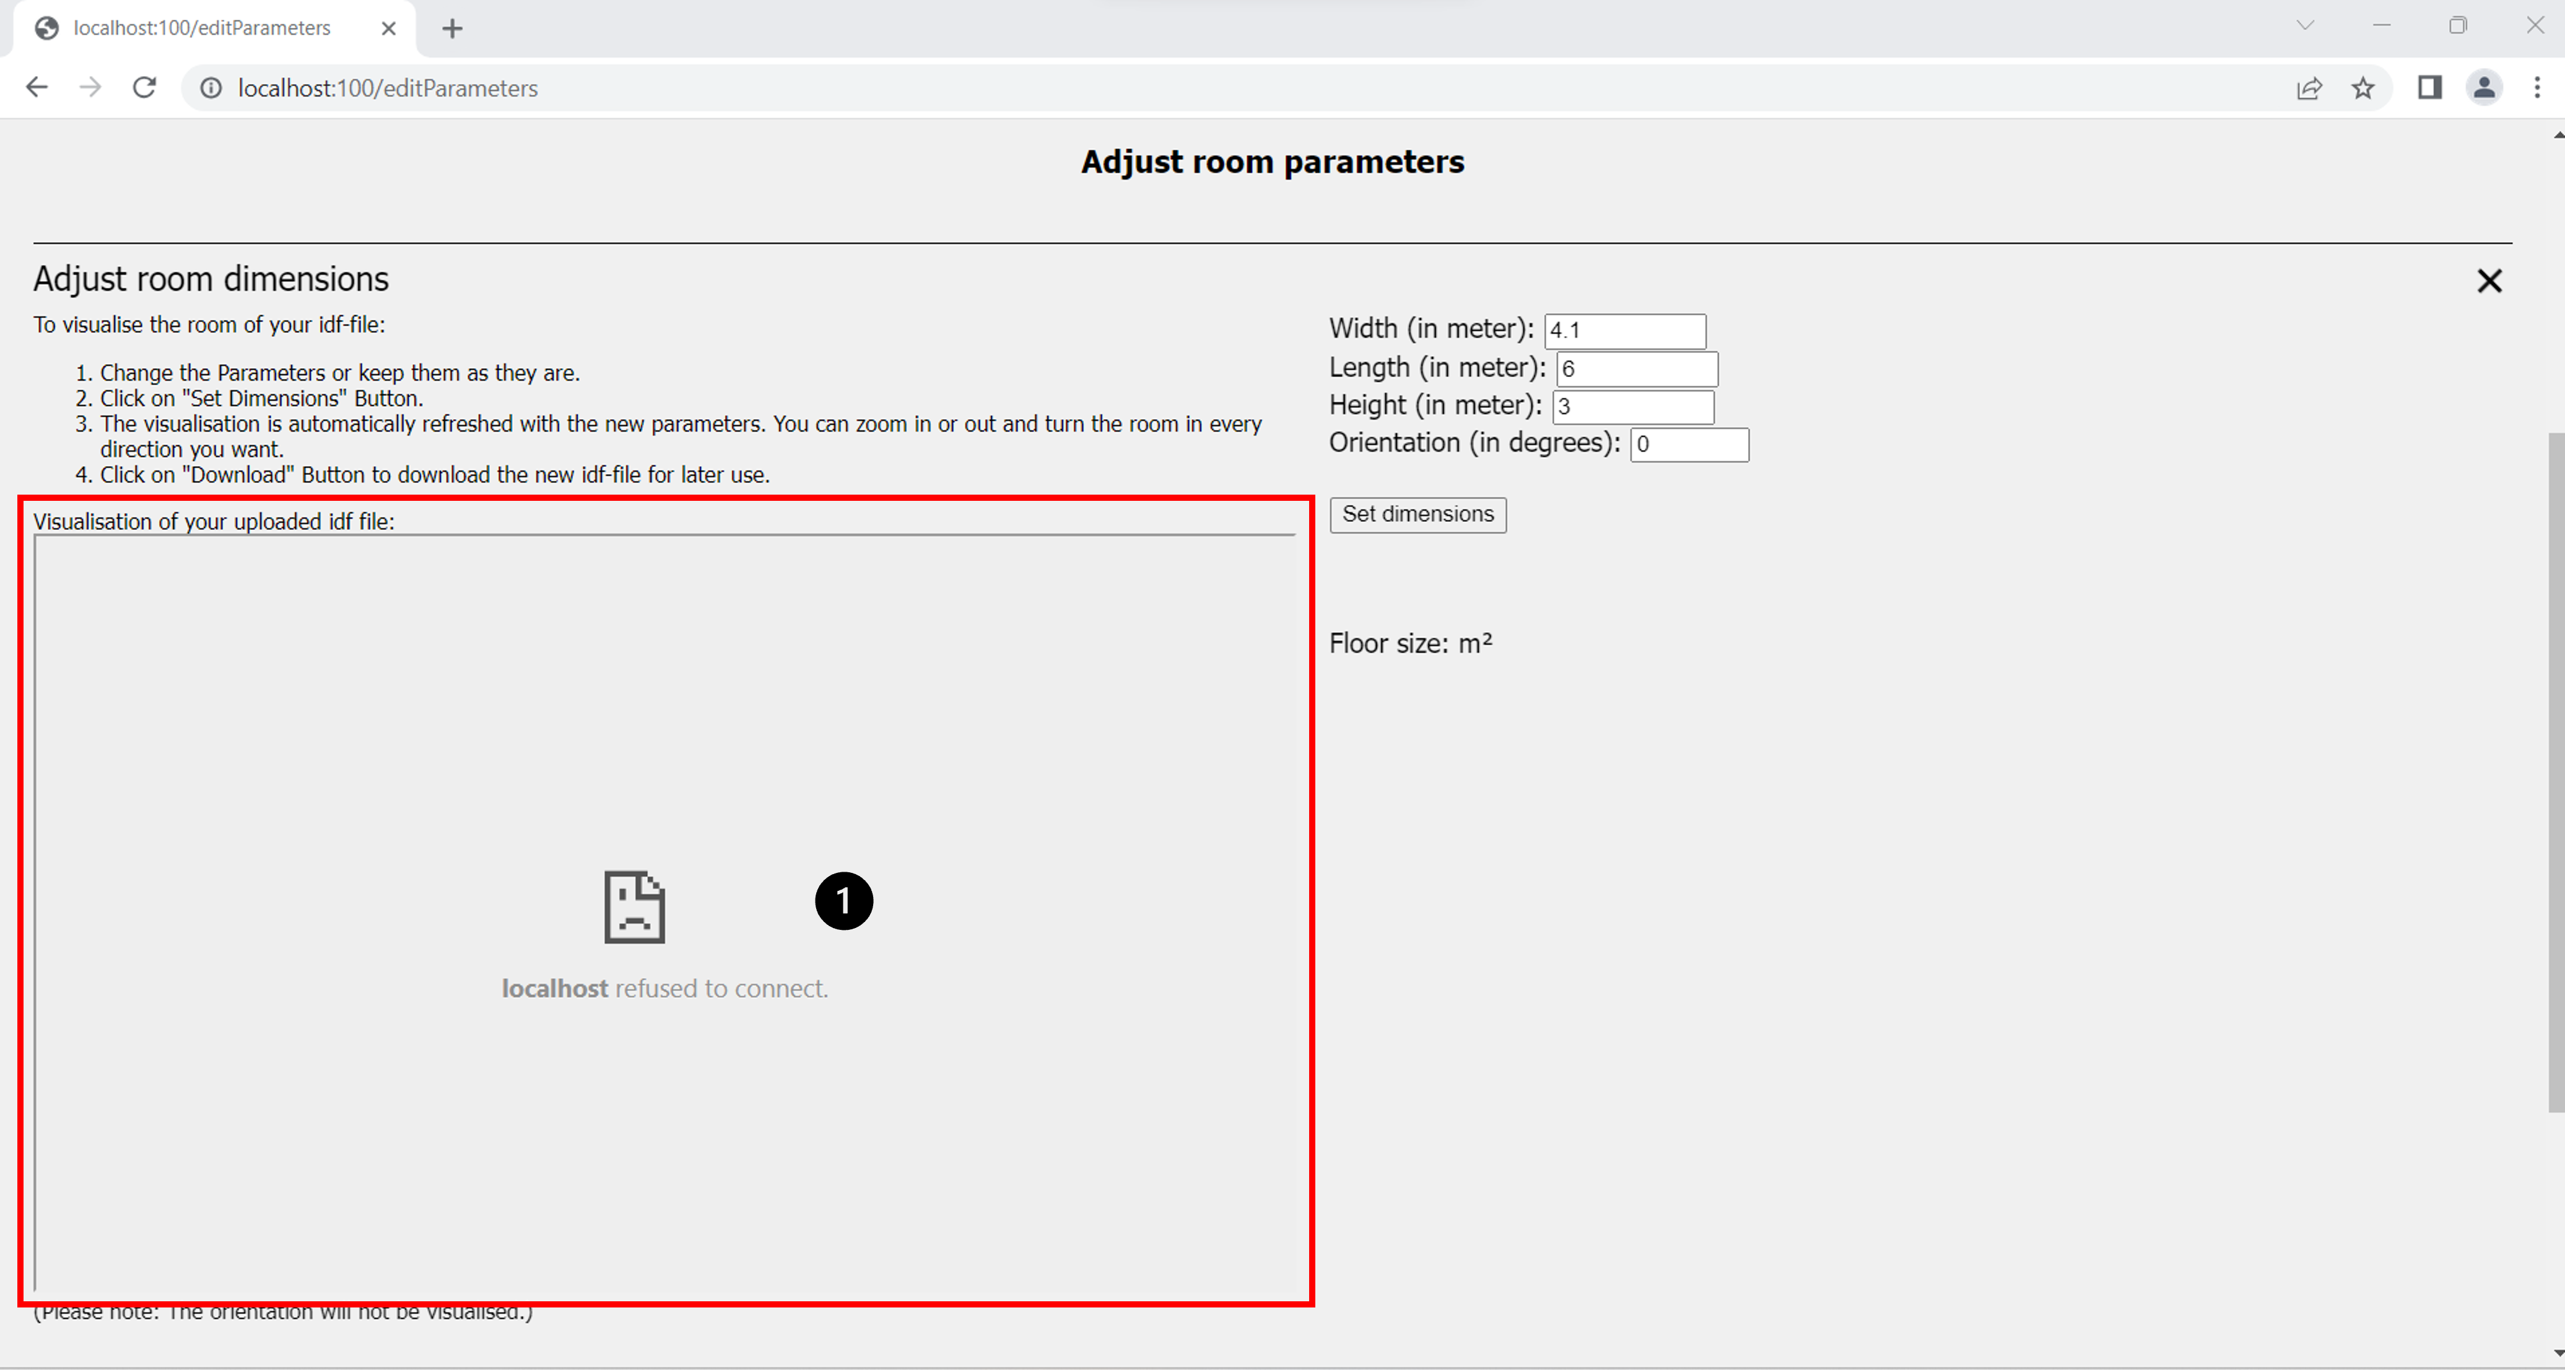The width and height of the screenshot is (2565, 1370).
Task: Click the browser back arrow
Action: (37, 88)
